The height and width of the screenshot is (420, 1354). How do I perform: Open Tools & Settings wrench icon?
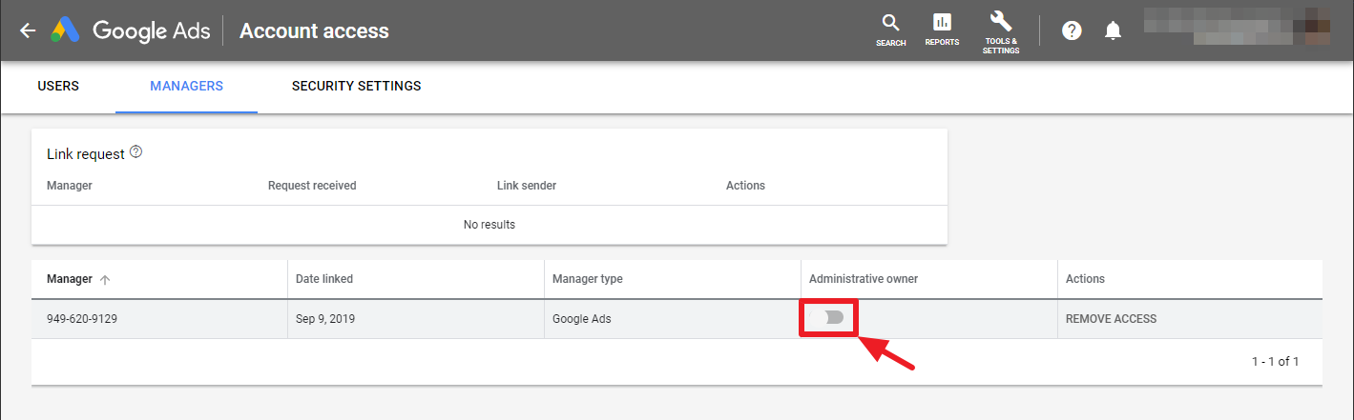click(x=1001, y=30)
